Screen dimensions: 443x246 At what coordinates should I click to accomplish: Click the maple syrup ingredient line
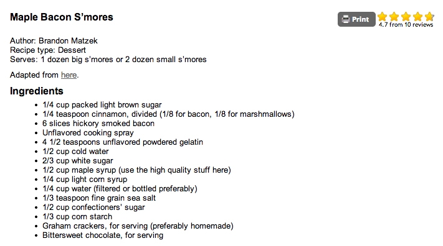pos(136,170)
